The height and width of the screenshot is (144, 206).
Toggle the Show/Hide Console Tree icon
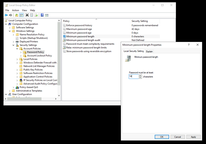pos(21,15)
